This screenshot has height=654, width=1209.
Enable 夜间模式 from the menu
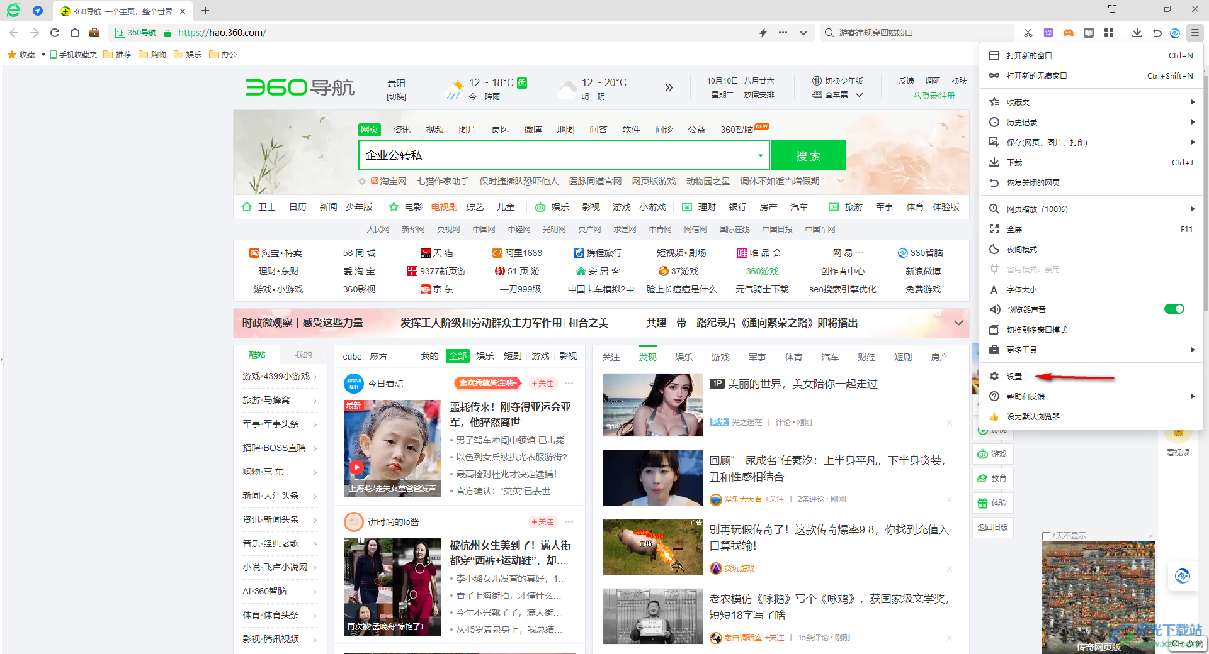point(1091,249)
